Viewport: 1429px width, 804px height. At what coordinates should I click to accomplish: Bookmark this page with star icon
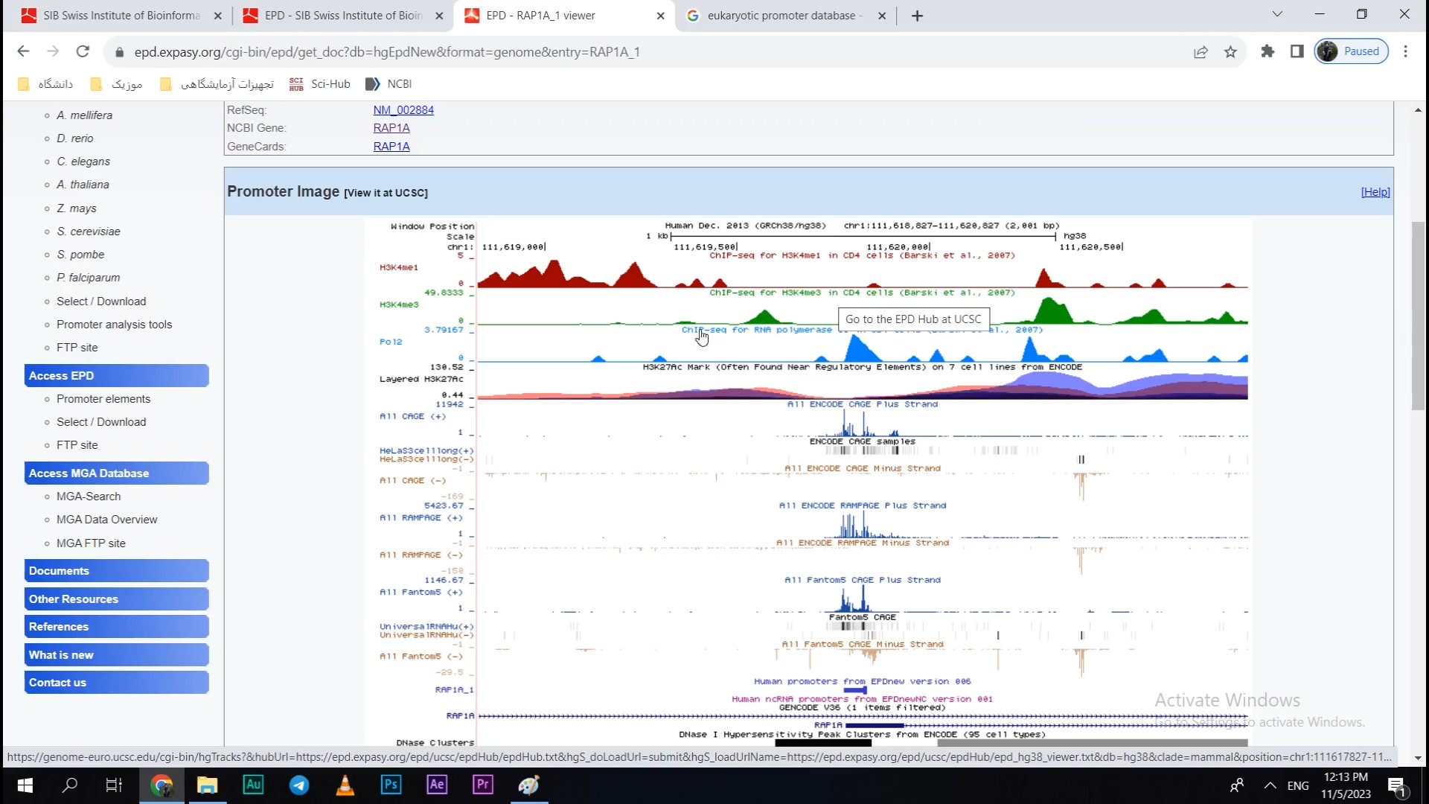tap(1230, 51)
